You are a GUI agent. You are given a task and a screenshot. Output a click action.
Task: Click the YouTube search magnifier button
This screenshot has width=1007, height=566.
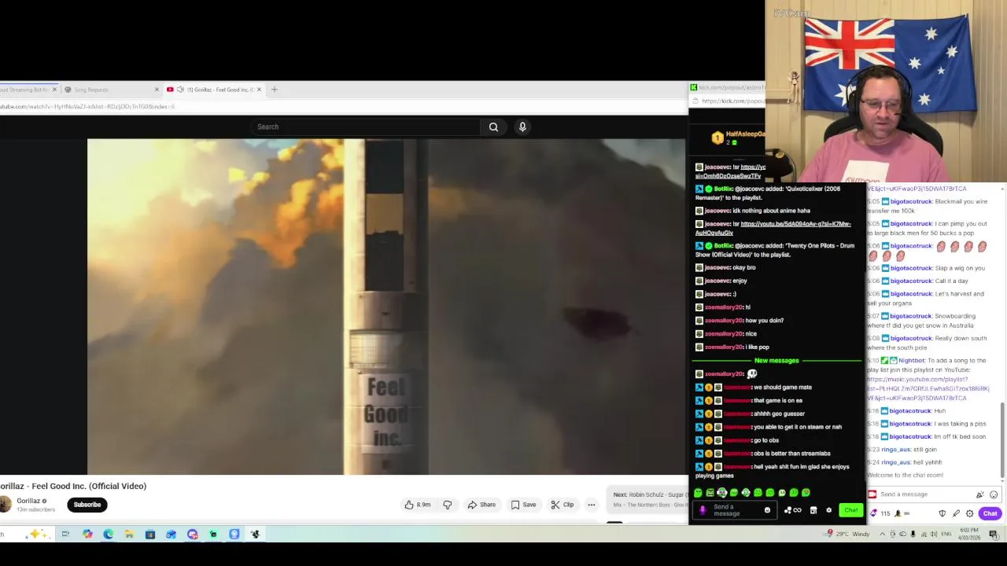pyautogui.click(x=493, y=127)
